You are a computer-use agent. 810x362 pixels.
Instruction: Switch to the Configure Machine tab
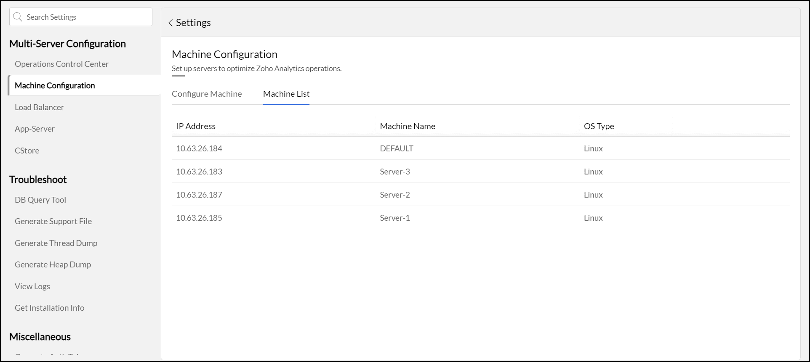pos(207,94)
